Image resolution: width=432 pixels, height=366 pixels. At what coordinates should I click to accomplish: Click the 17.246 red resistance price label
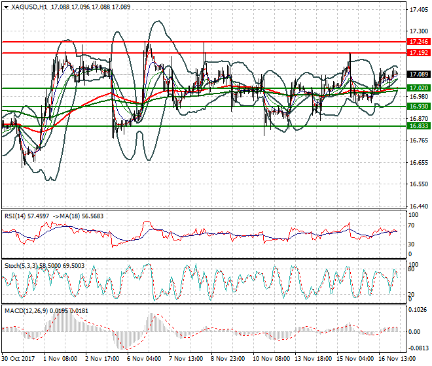[x=418, y=42]
